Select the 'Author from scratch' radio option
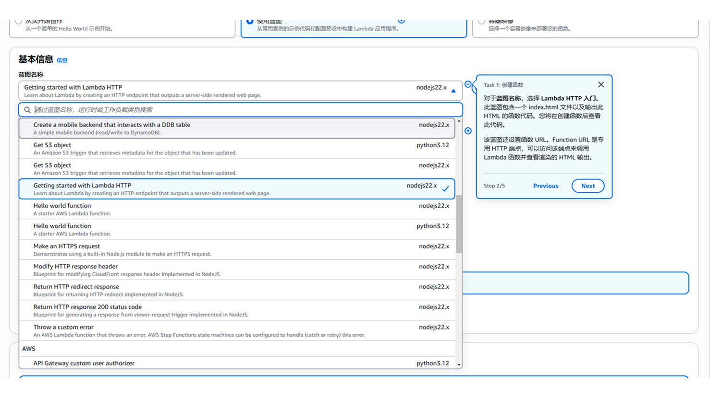 coord(18,22)
